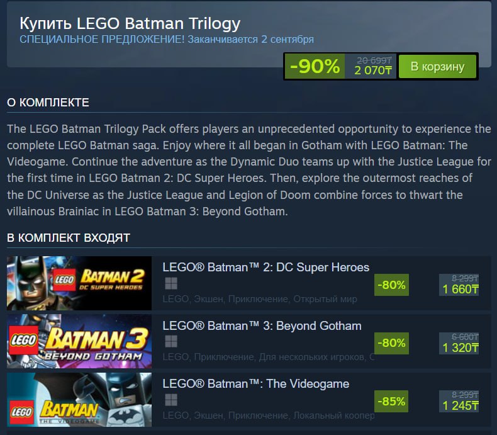This screenshot has height=435, width=497.
Task: Open the LEGO Batman 2 thumbnail image
Action: coord(79,283)
